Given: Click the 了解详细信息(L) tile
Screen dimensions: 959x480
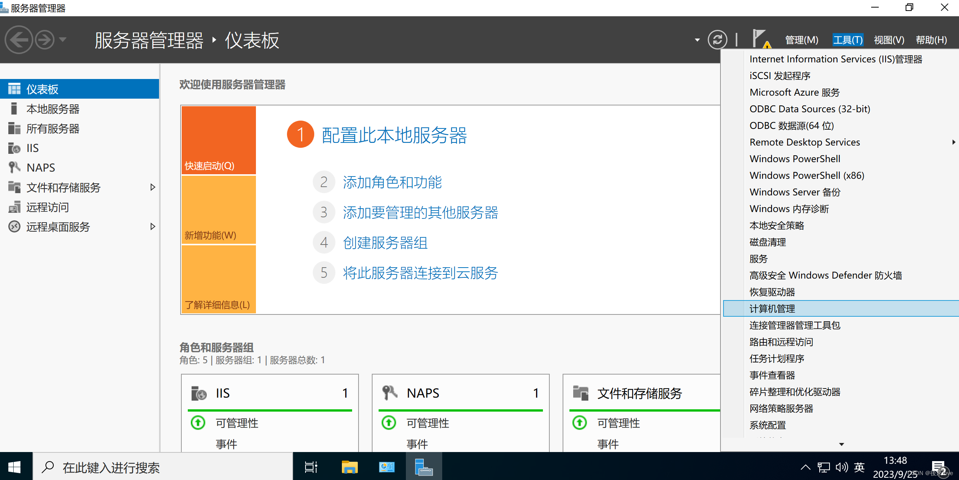Looking at the screenshot, I should click(219, 279).
